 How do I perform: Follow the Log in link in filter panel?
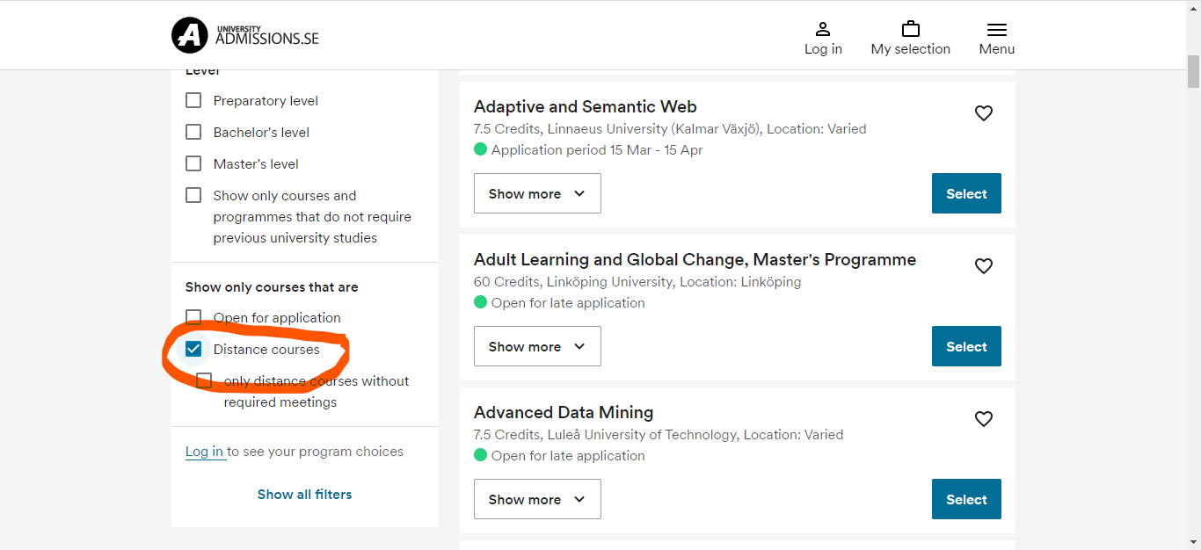[204, 452]
